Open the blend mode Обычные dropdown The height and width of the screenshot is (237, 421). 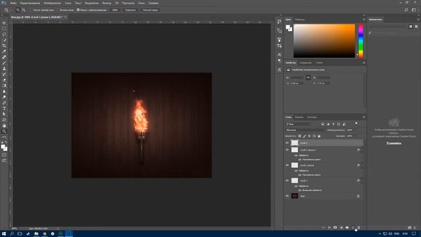pos(305,130)
